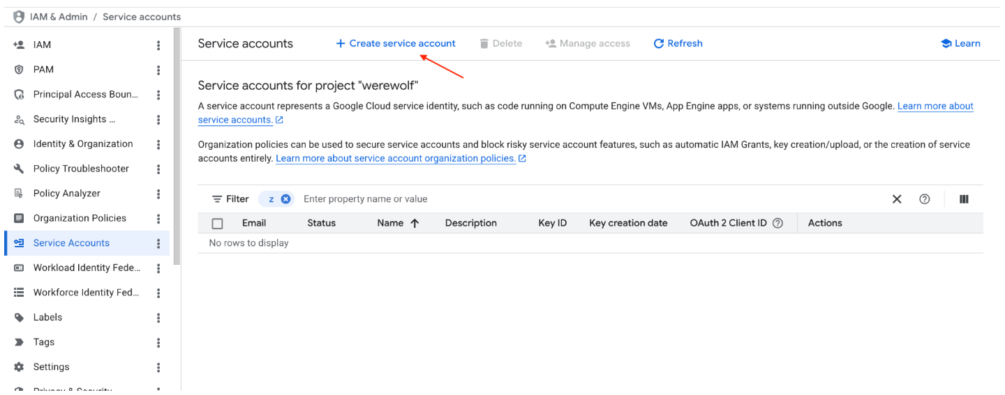The image size is (1005, 395).
Task: Click the Filter lines icon
Action: [x=217, y=199]
